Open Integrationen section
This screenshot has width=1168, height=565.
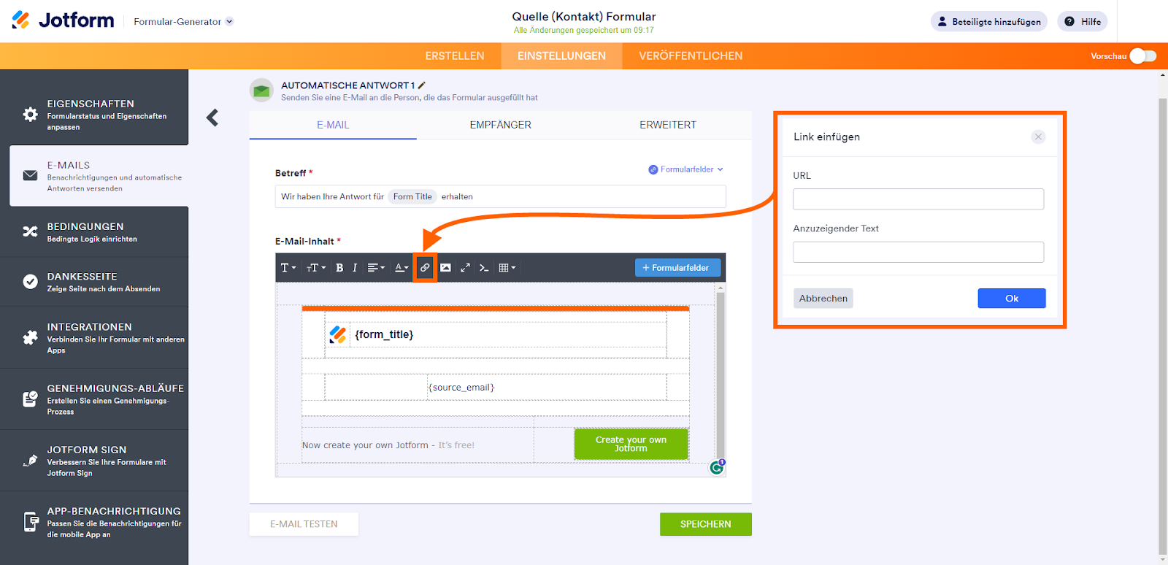(94, 338)
